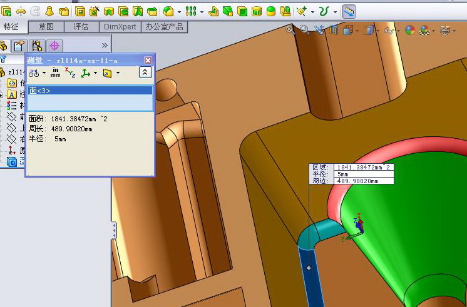Viewport: 467px width, 307px height.
Task: Click Previous View icon
Action: pyautogui.click(x=319, y=30)
